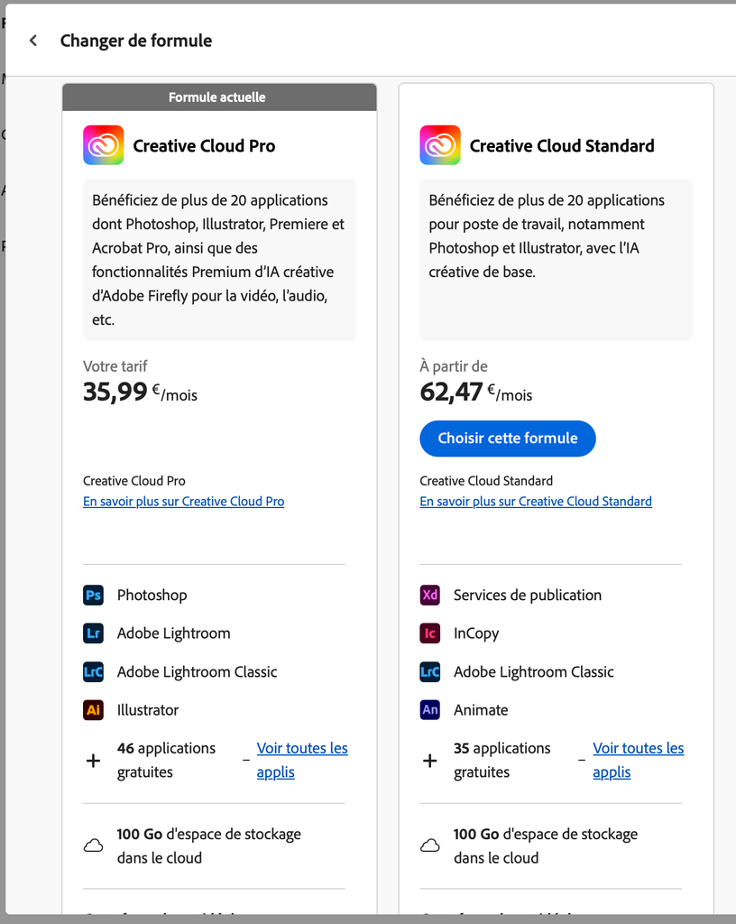Click the Animate An icon

pyautogui.click(x=430, y=710)
